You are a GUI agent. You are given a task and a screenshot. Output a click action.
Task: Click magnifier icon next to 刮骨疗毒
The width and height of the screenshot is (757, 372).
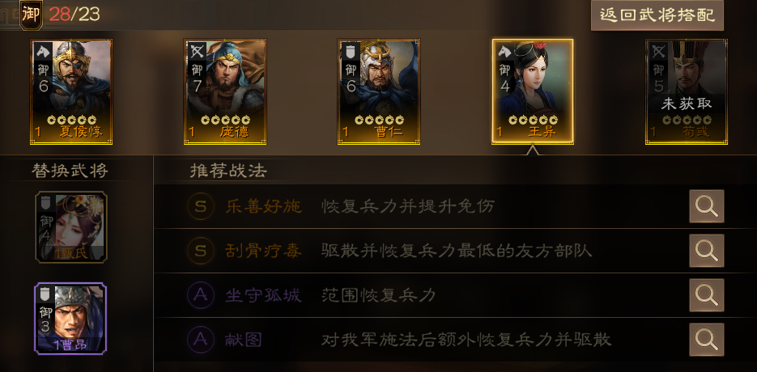click(706, 251)
